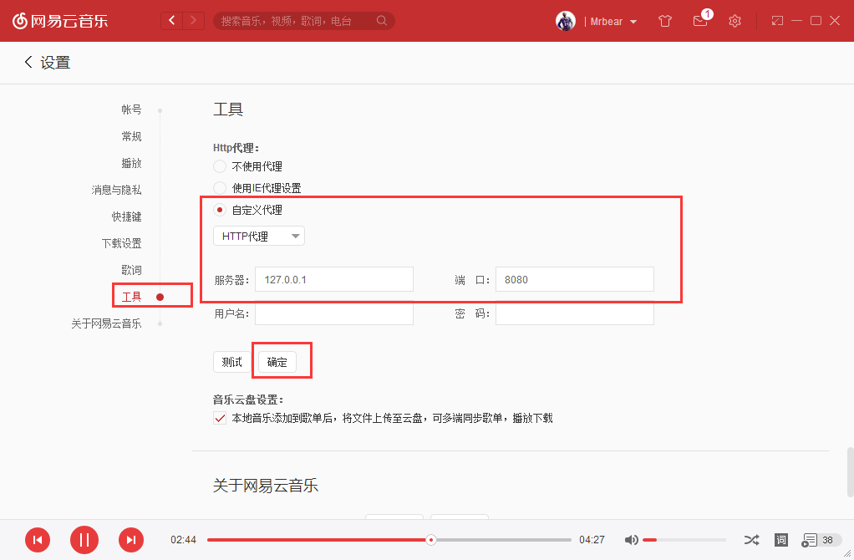Go back using the 设置 chevron
Viewport: 854px width, 560px height.
28,62
